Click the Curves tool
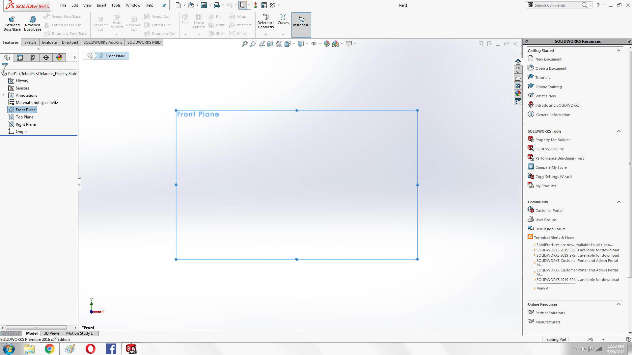 (283, 20)
